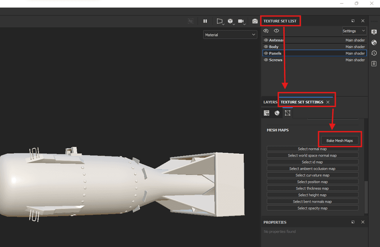380x247 pixels.
Task: Open the 3D cube view mode dropdown
Action: click(x=231, y=21)
